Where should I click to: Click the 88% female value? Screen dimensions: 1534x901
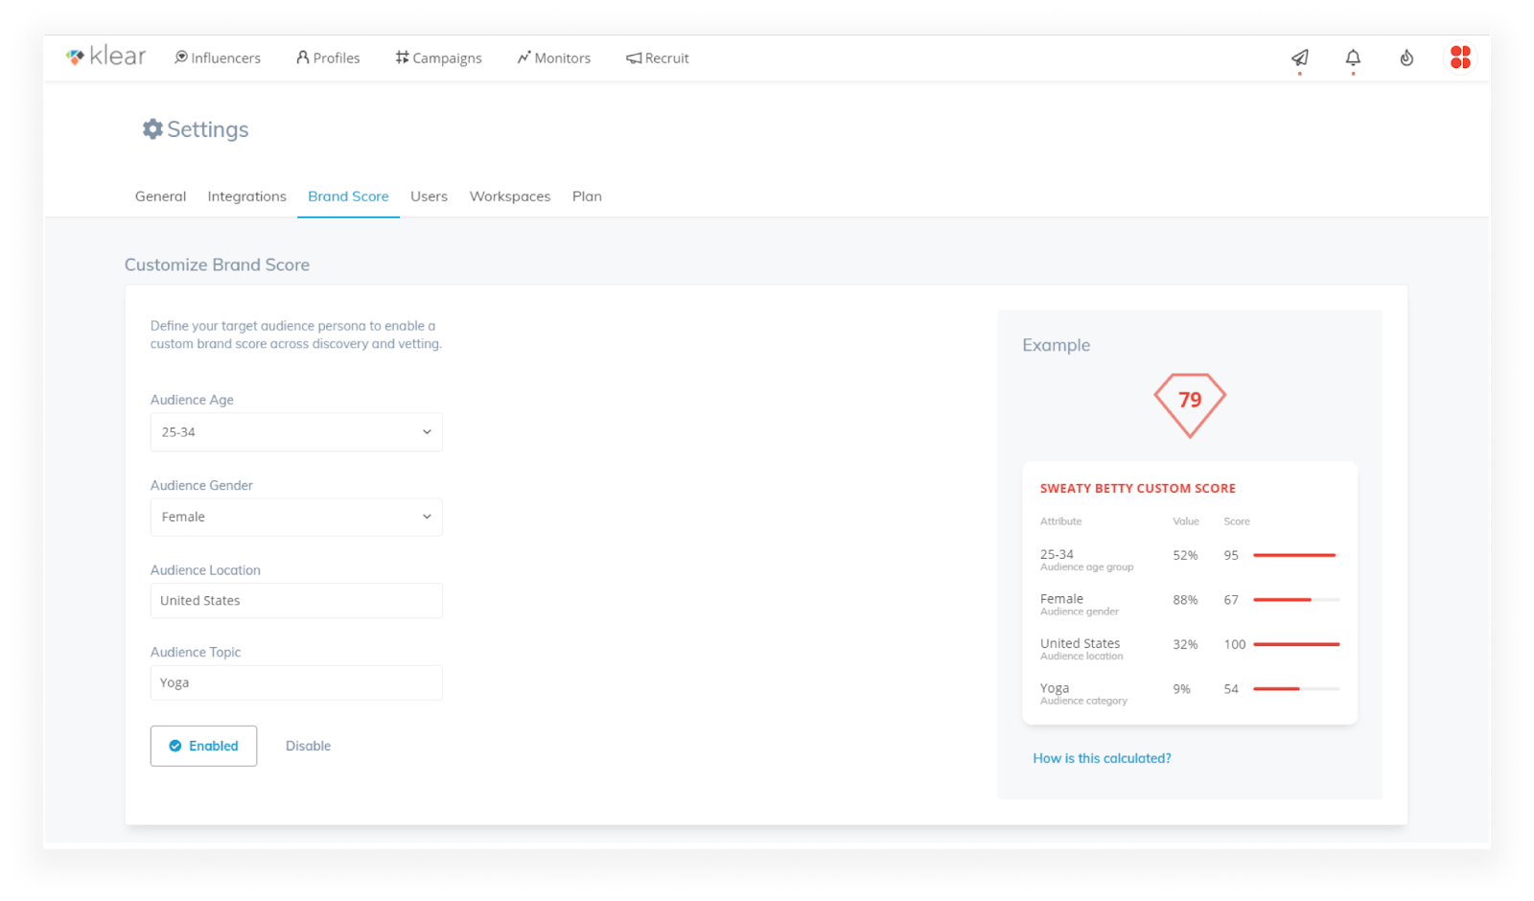tap(1185, 600)
